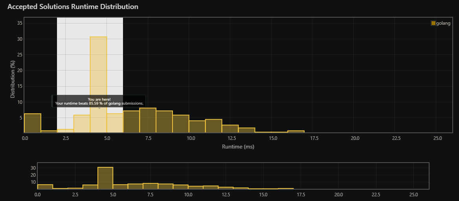Click the golang legend label
Image resolution: width=459 pixels, height=201 pixels.
[x=443, y=24]
